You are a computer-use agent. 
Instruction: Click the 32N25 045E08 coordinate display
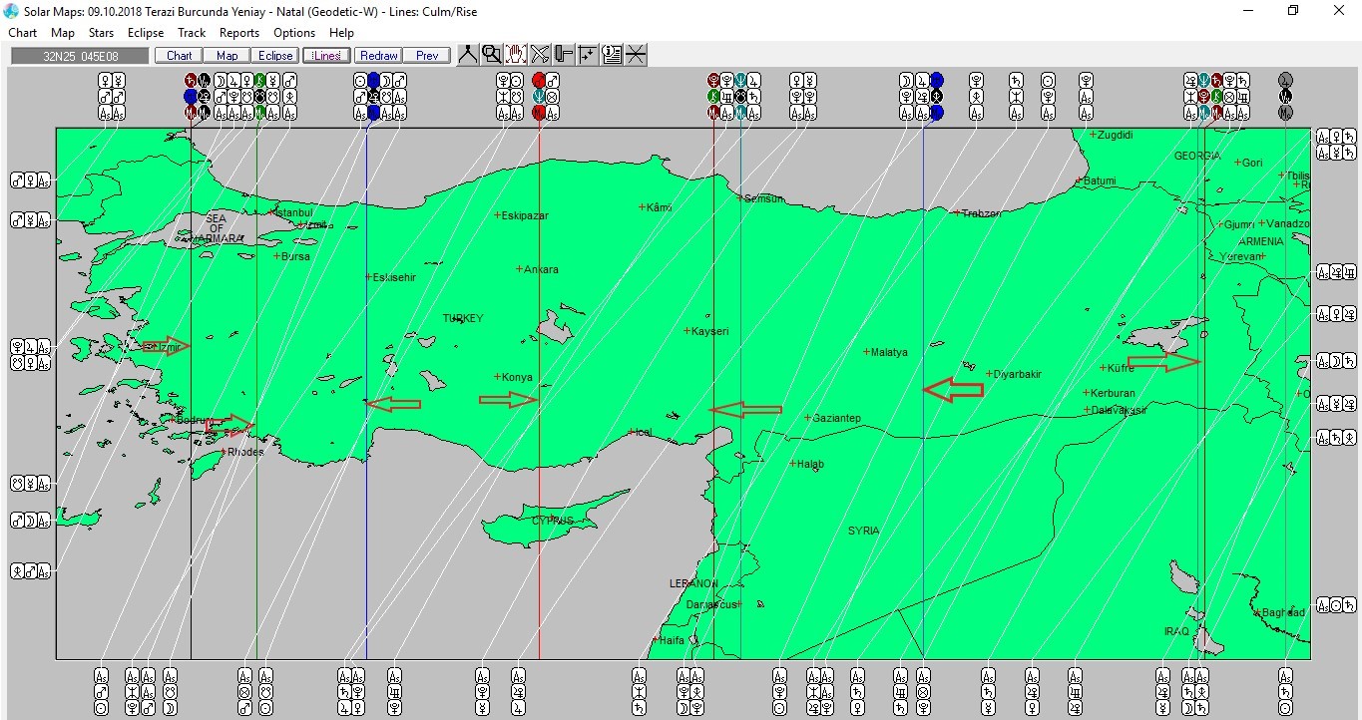[x=79, y=56]
